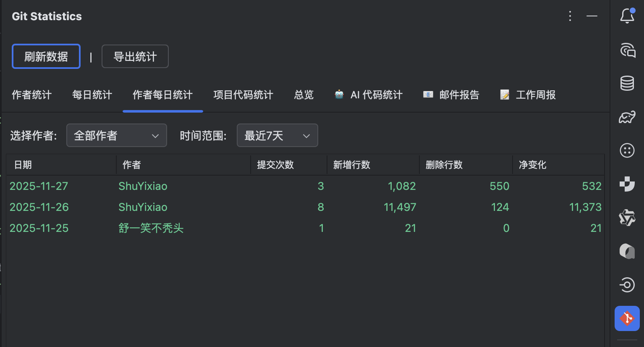Open the AI 代码统计 tab
This screenshot has height=347, width=644.
[368, 95]
